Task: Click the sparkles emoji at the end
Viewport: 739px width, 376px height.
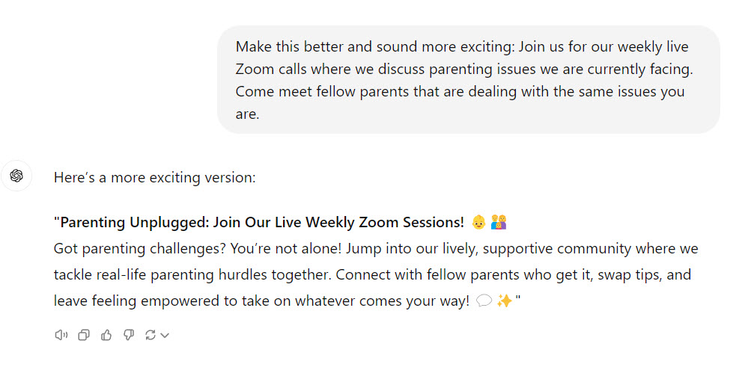Action: click(505, 301)
